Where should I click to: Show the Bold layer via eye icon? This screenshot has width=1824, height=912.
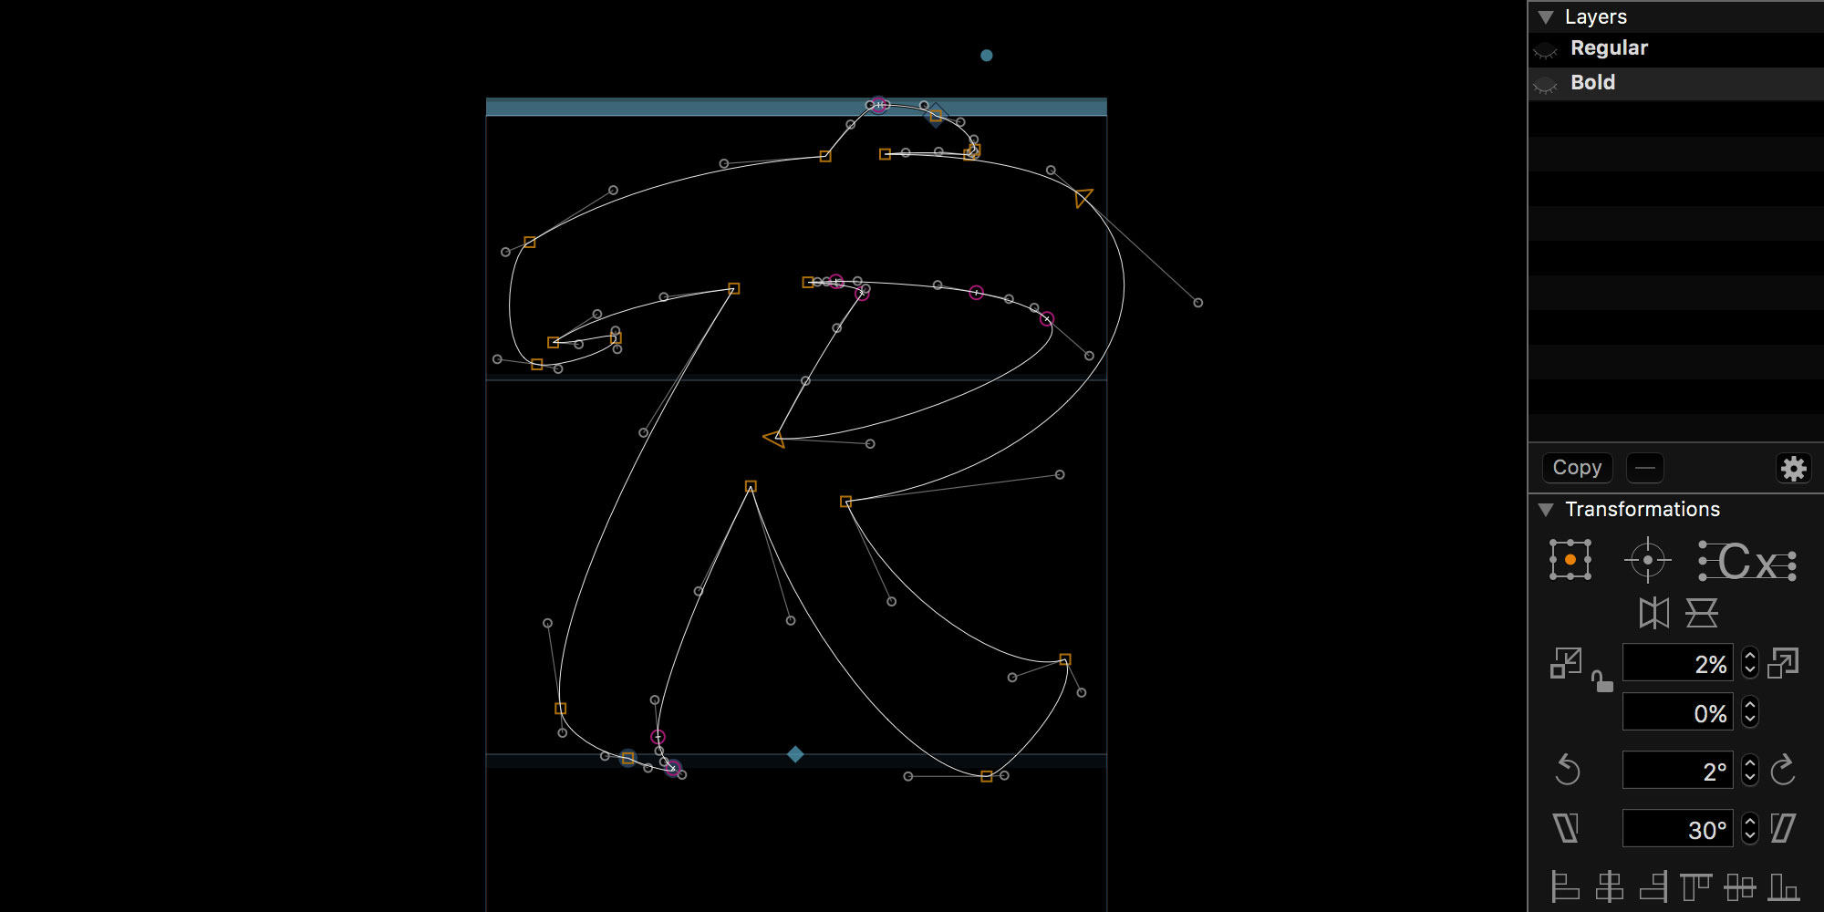(x=1545, y=84)
